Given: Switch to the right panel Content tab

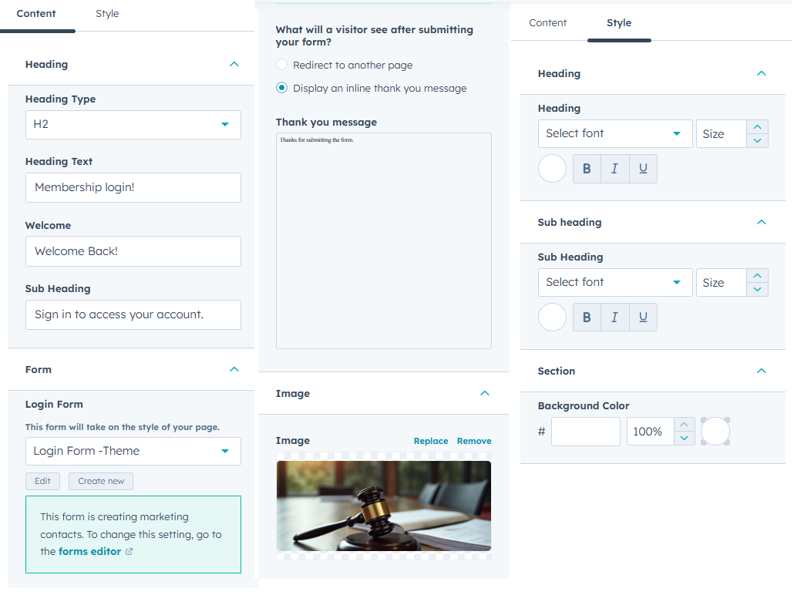Looking at the screenshot, I should point(547,23).
